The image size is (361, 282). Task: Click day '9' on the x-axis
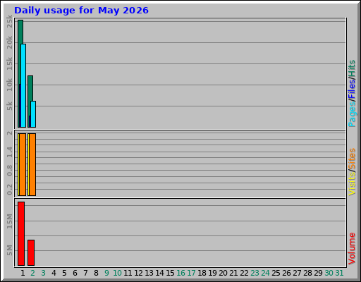click(x=106, y=273)
